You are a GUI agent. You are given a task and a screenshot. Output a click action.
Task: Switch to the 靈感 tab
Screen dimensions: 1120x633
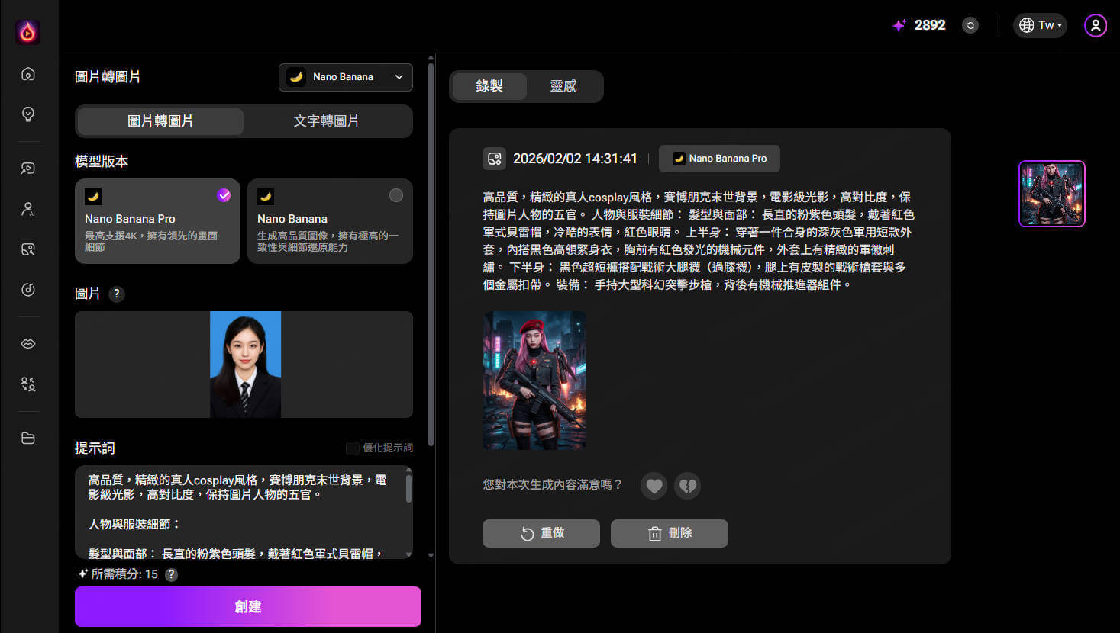tap(563, 86)
